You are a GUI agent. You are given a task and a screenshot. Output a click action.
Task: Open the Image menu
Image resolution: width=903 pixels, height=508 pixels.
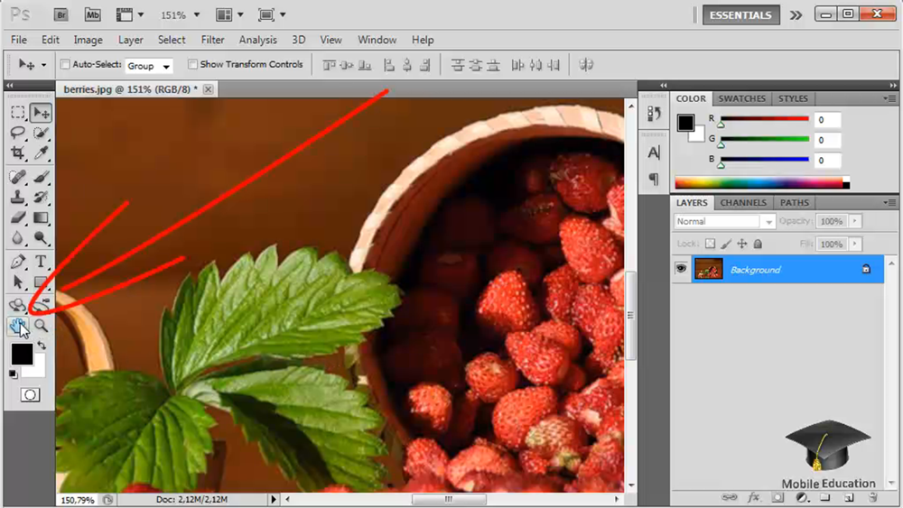click(88, 40)
